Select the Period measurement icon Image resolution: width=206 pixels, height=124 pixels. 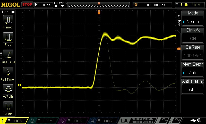click(8, 20)
